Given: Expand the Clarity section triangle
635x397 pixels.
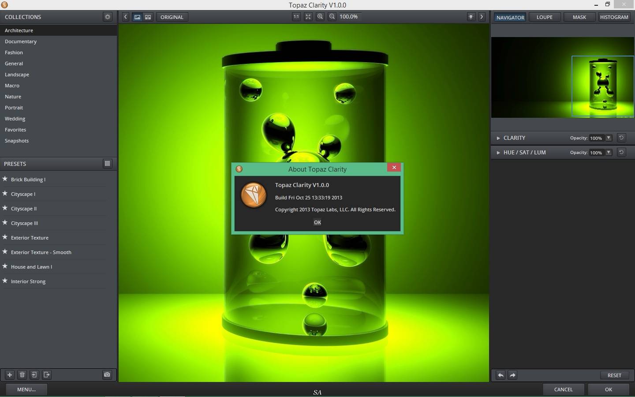Looking at the screenshot, I should click(498, 138).
